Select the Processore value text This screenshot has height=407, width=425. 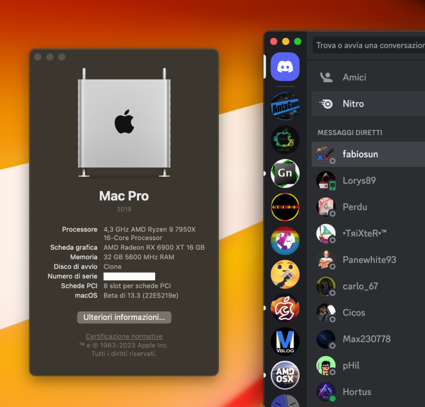[149, 233]
